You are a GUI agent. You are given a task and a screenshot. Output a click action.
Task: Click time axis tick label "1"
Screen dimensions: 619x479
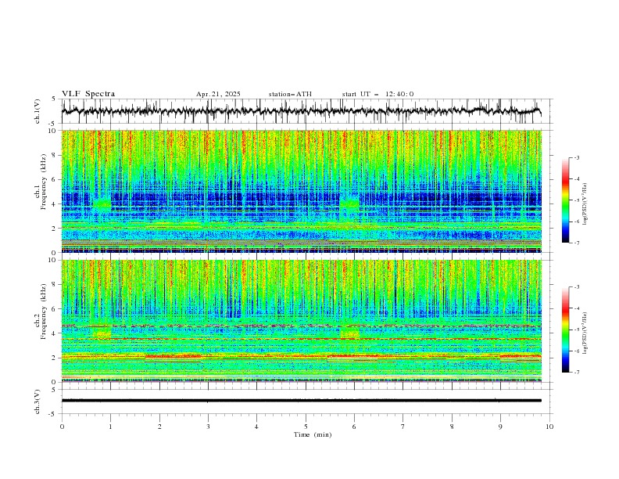click(110, 427)
